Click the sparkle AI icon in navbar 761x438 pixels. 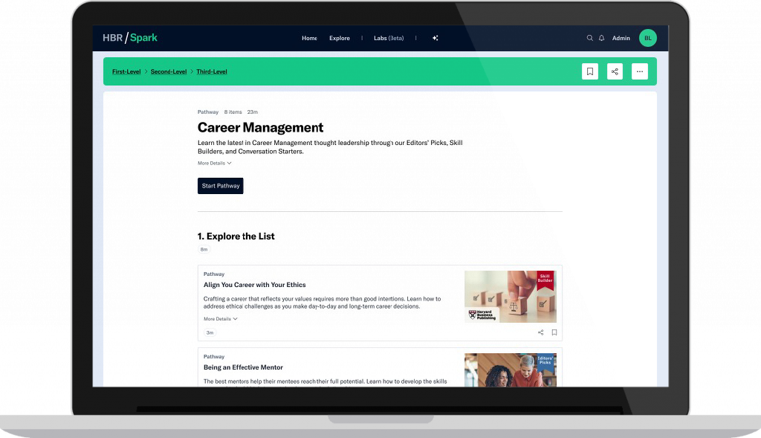coord(435,38)
